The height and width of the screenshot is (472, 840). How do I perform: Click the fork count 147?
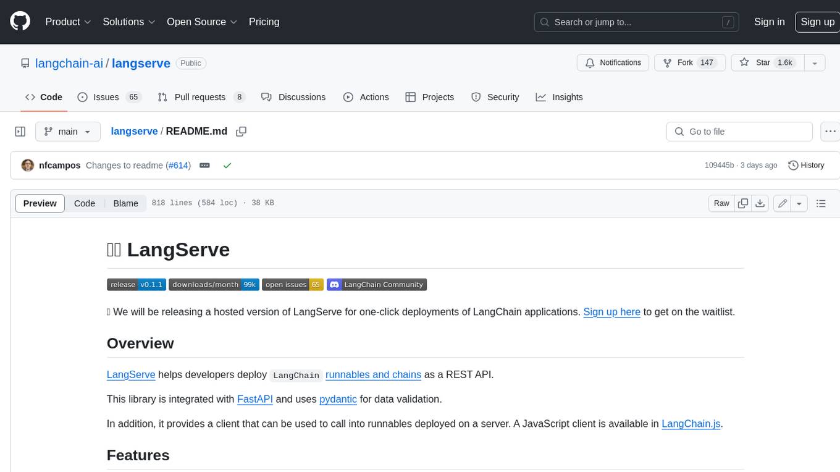707,62
